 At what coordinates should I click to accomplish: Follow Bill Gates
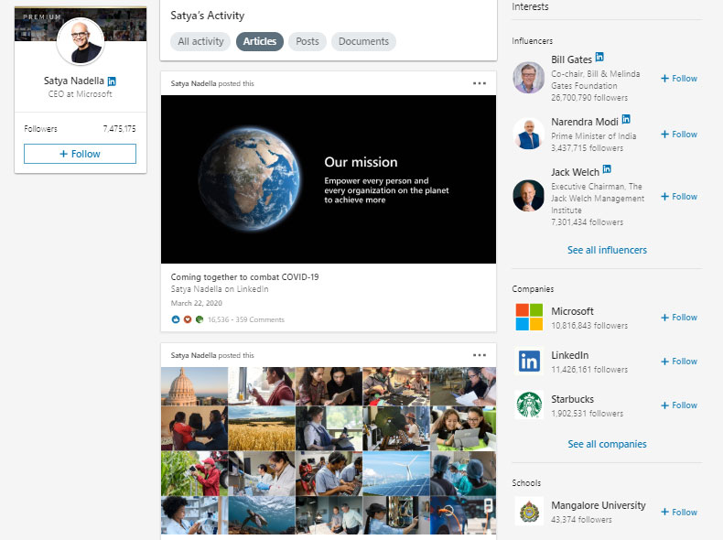[x=679, y=79]
